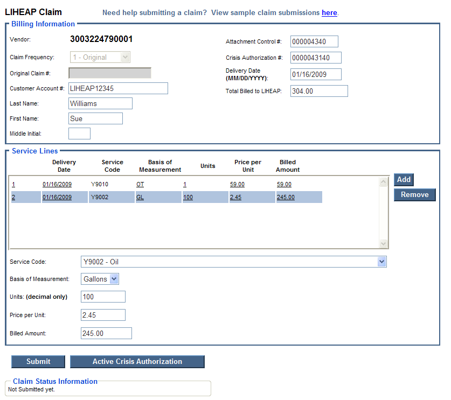Select service line 2 row number
Screen dimensions: 451x400
[13, 197]
